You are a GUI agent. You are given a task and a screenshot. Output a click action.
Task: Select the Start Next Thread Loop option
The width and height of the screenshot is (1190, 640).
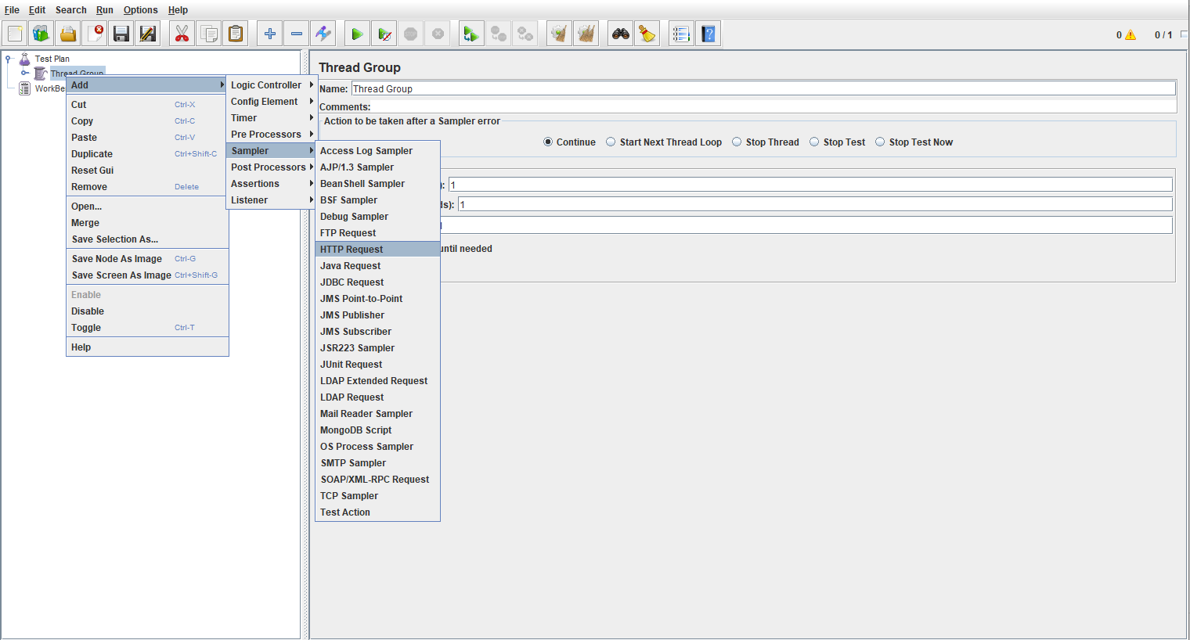(x=611, y=142)
